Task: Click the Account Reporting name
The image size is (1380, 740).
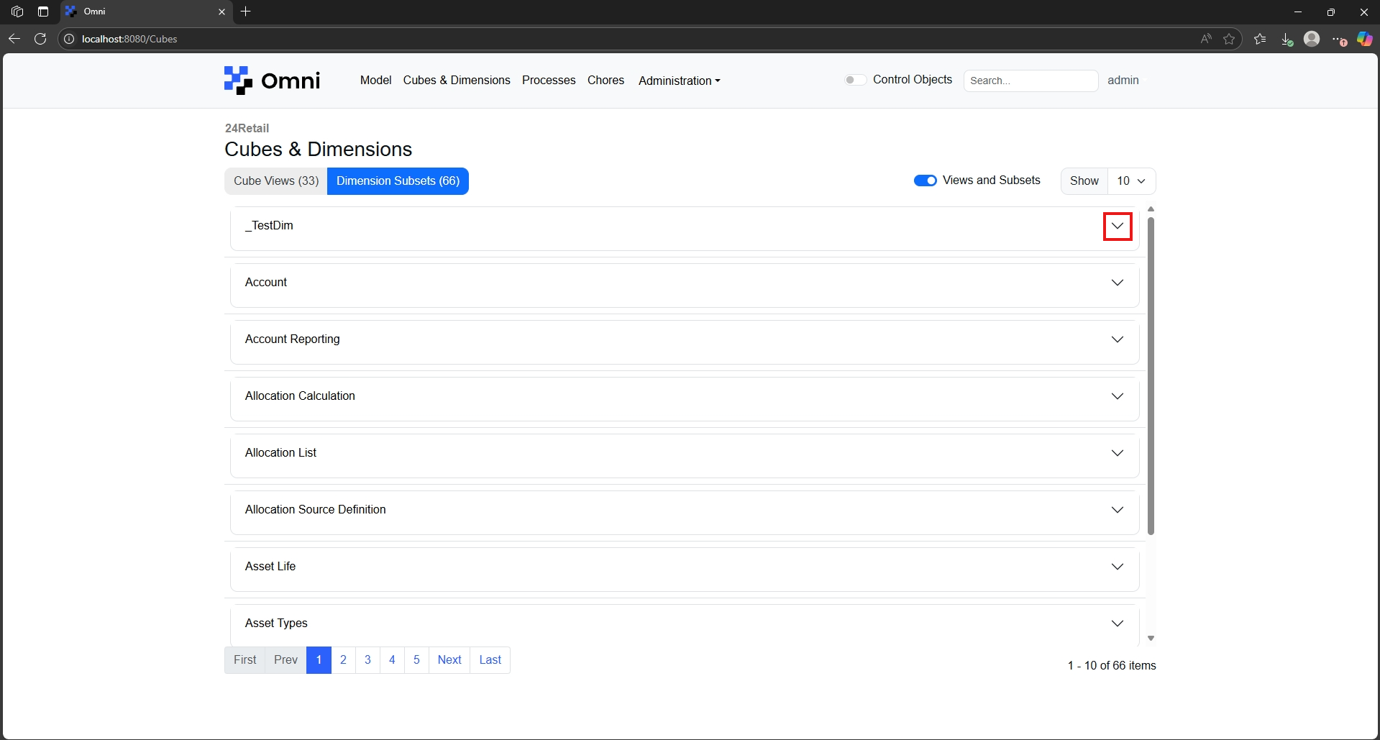Action: 292,339
